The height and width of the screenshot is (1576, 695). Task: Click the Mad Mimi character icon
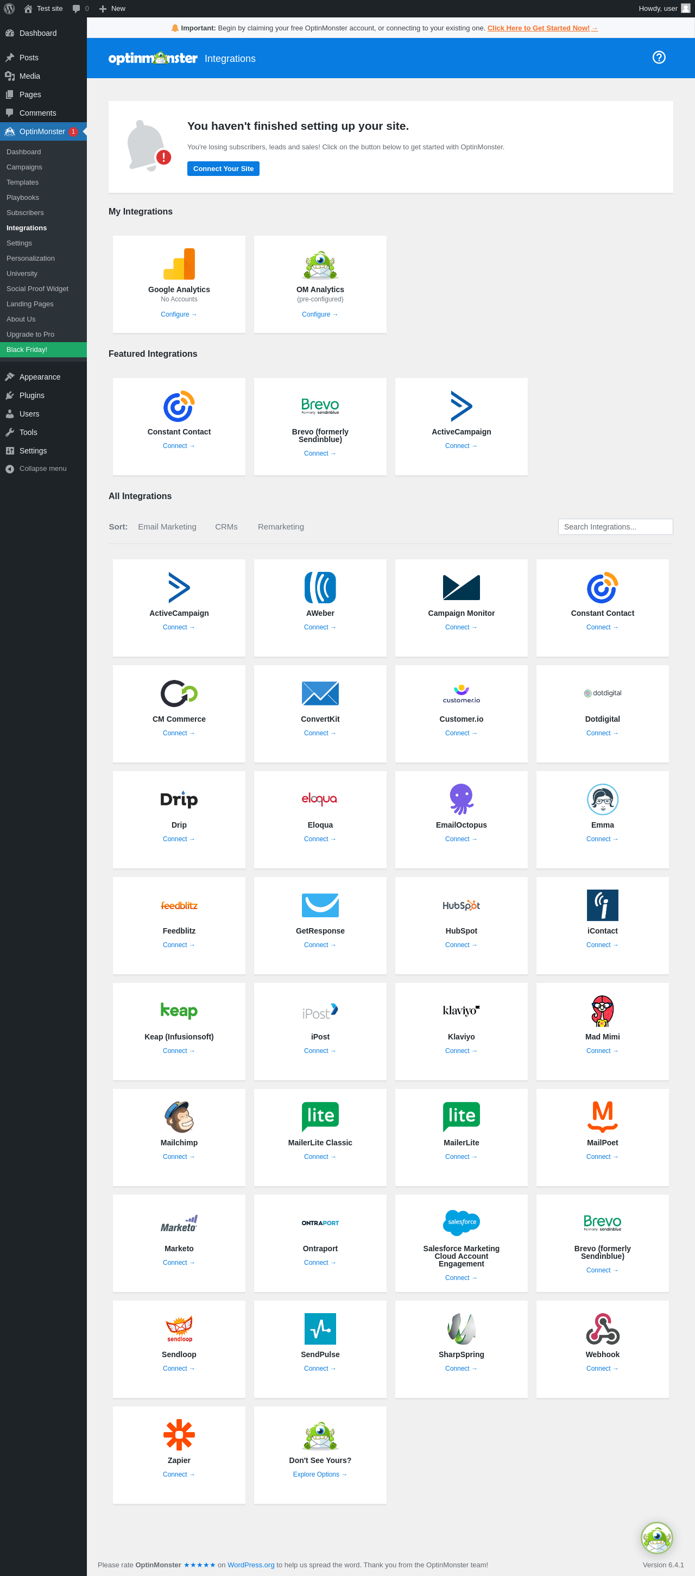pyautogui.click(x=602, y=1011)
